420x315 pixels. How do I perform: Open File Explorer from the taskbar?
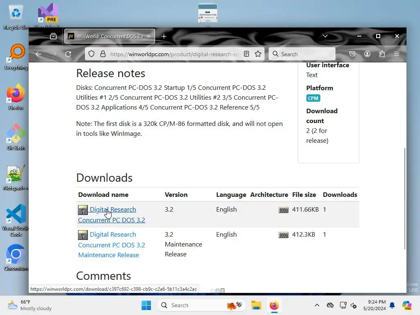(256, 305)
